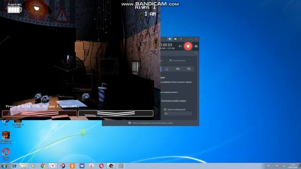
Task: Take a screenshot with Bandicam camera icon
Action: 196,46
